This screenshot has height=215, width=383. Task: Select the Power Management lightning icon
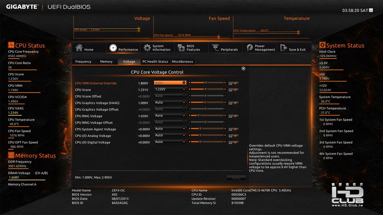pos(249,48)
